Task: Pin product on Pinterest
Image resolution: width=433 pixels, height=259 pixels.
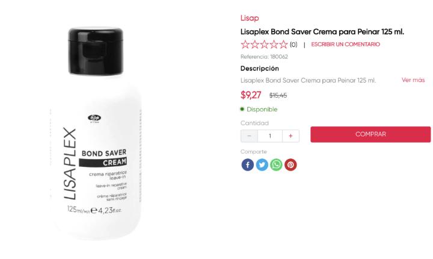Action: [290, 164]
